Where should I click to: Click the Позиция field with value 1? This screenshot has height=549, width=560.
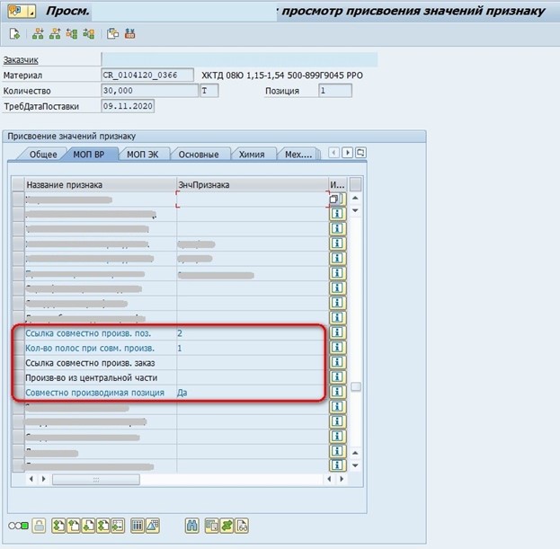pyautogui.click(x=335, y=91)
